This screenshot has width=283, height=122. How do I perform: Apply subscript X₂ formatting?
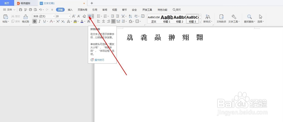pyautogui.click(x=63, y=21)
